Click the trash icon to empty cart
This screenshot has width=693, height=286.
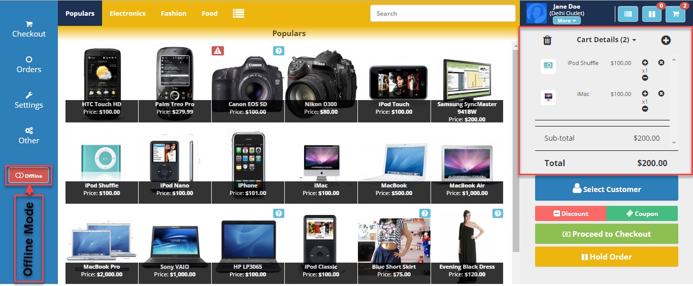pos(547,40)
